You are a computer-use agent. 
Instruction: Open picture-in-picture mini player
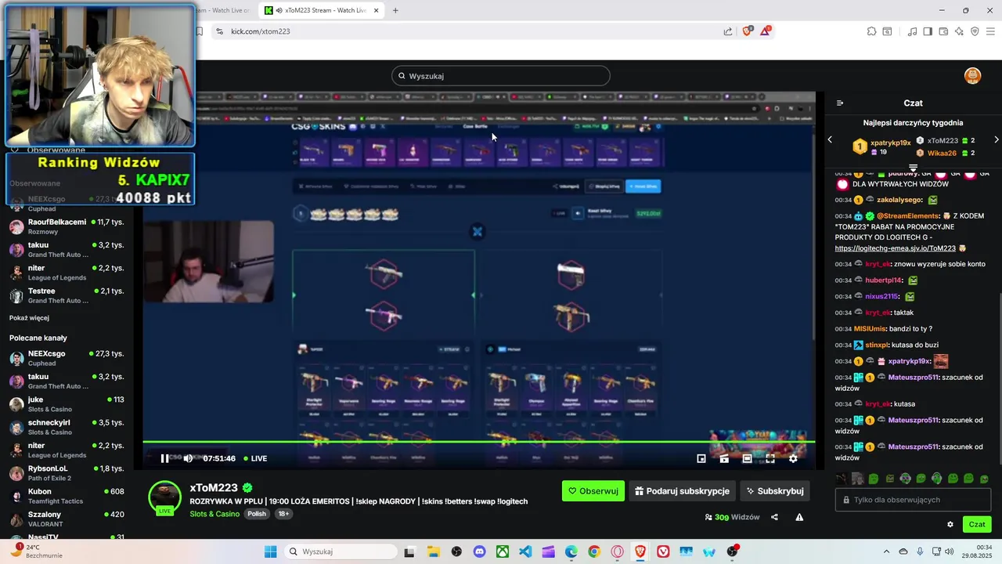point(701,458)
